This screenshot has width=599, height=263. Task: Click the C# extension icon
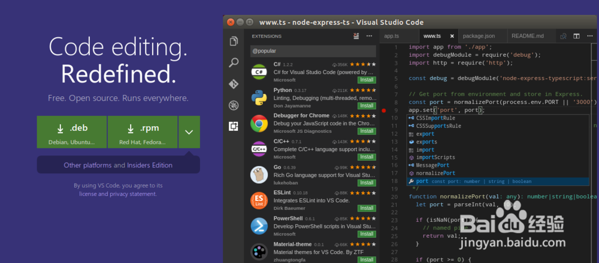[259, 72]
